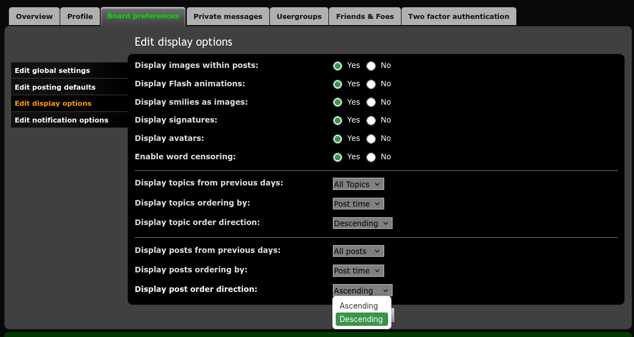Choose No for Display smilies as images

(x=371, y=102)
